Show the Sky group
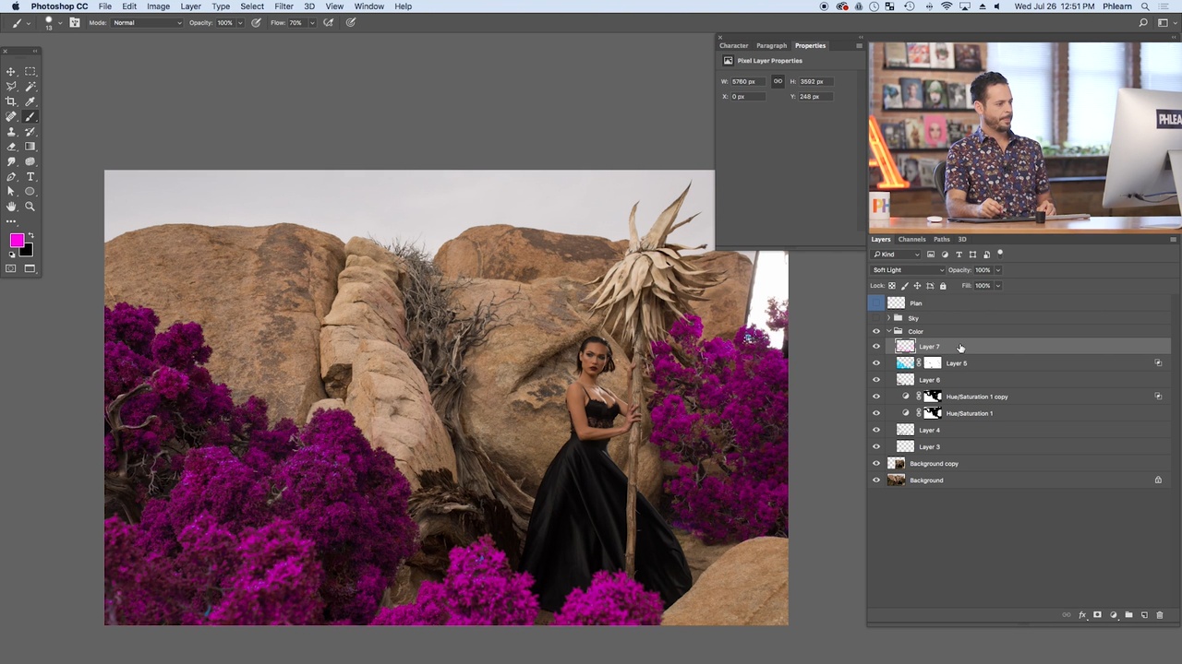 [876, 318]
